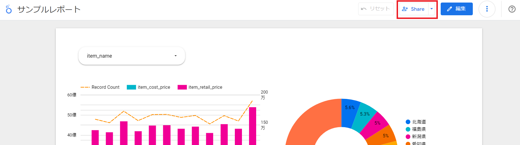
Task: Toggle the item_cost_price legend entry
Action: (x=148, y=87)
